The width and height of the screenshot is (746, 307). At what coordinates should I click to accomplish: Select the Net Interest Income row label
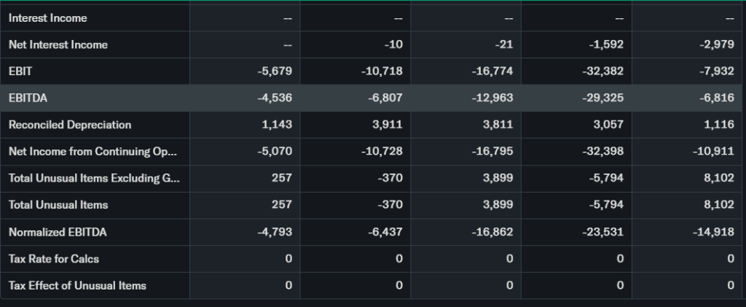coord(58,44)
